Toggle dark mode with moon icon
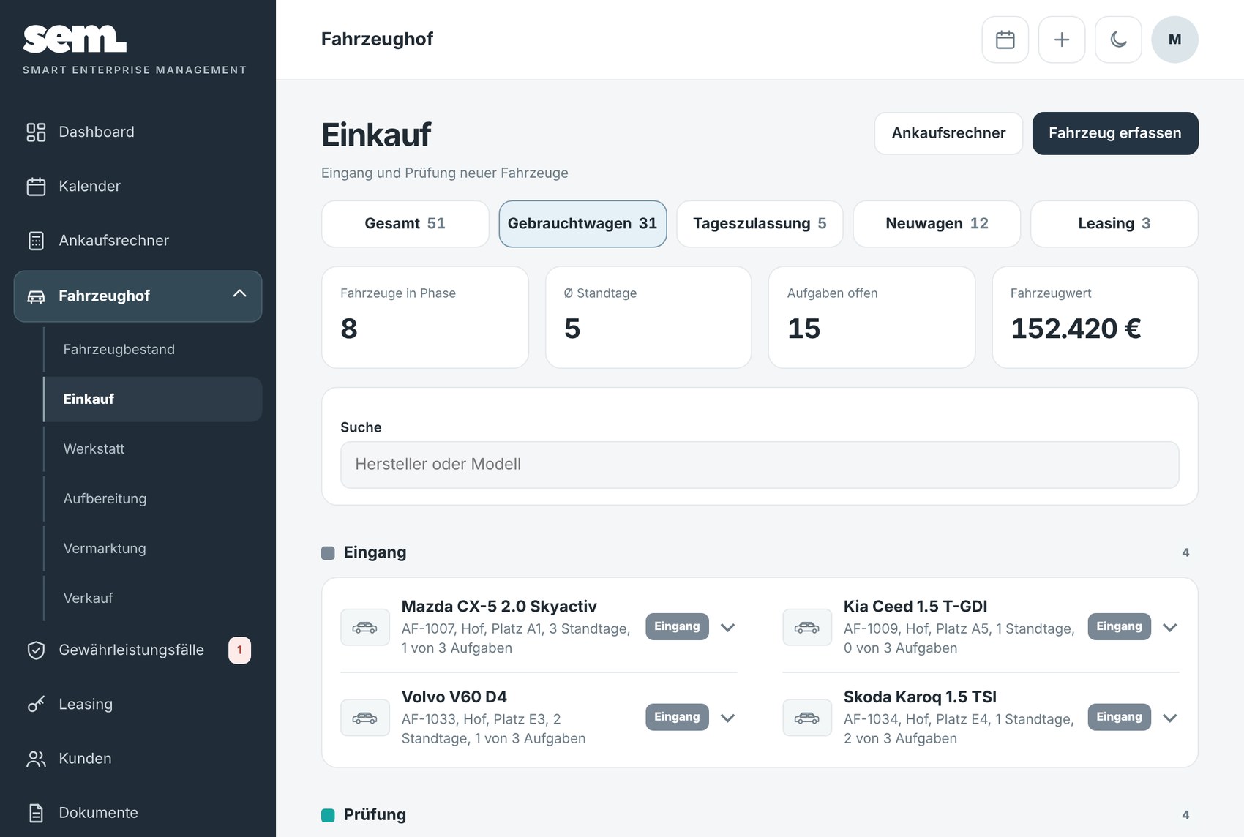1244x837 pixels. pyautogui.click(x=1118, y=40)
